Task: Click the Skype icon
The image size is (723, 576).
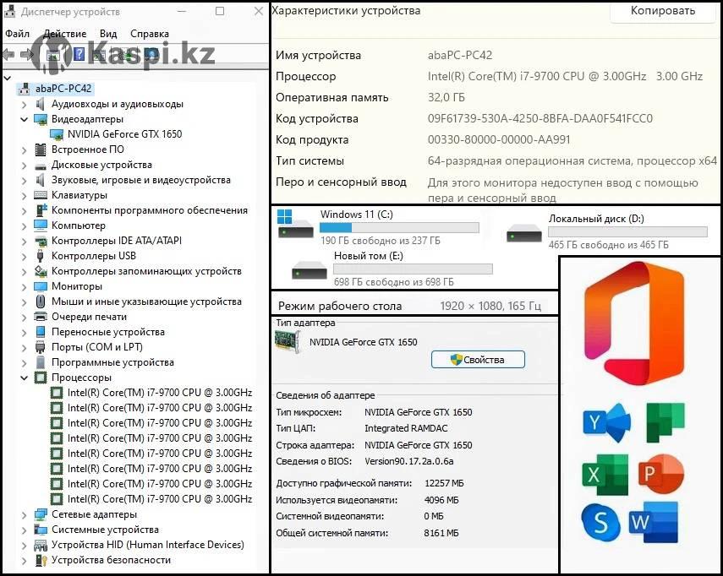Action: pos(600,523)
